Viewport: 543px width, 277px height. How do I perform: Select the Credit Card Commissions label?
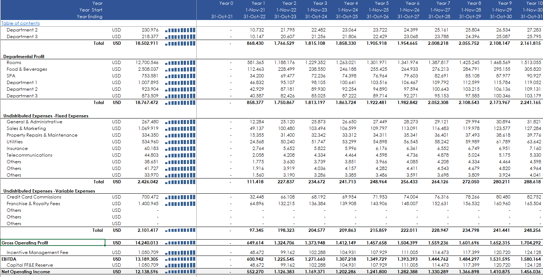click(x=34, y=197)
